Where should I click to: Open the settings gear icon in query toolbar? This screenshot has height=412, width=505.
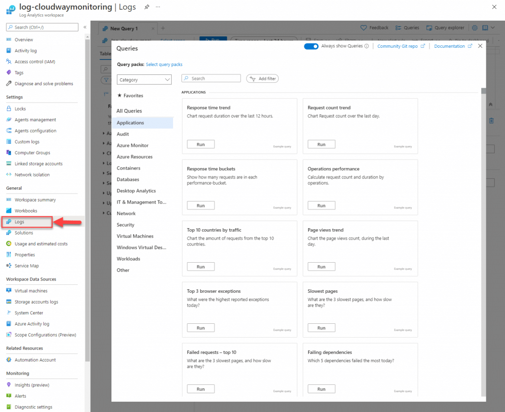click(x=475, y=28)
